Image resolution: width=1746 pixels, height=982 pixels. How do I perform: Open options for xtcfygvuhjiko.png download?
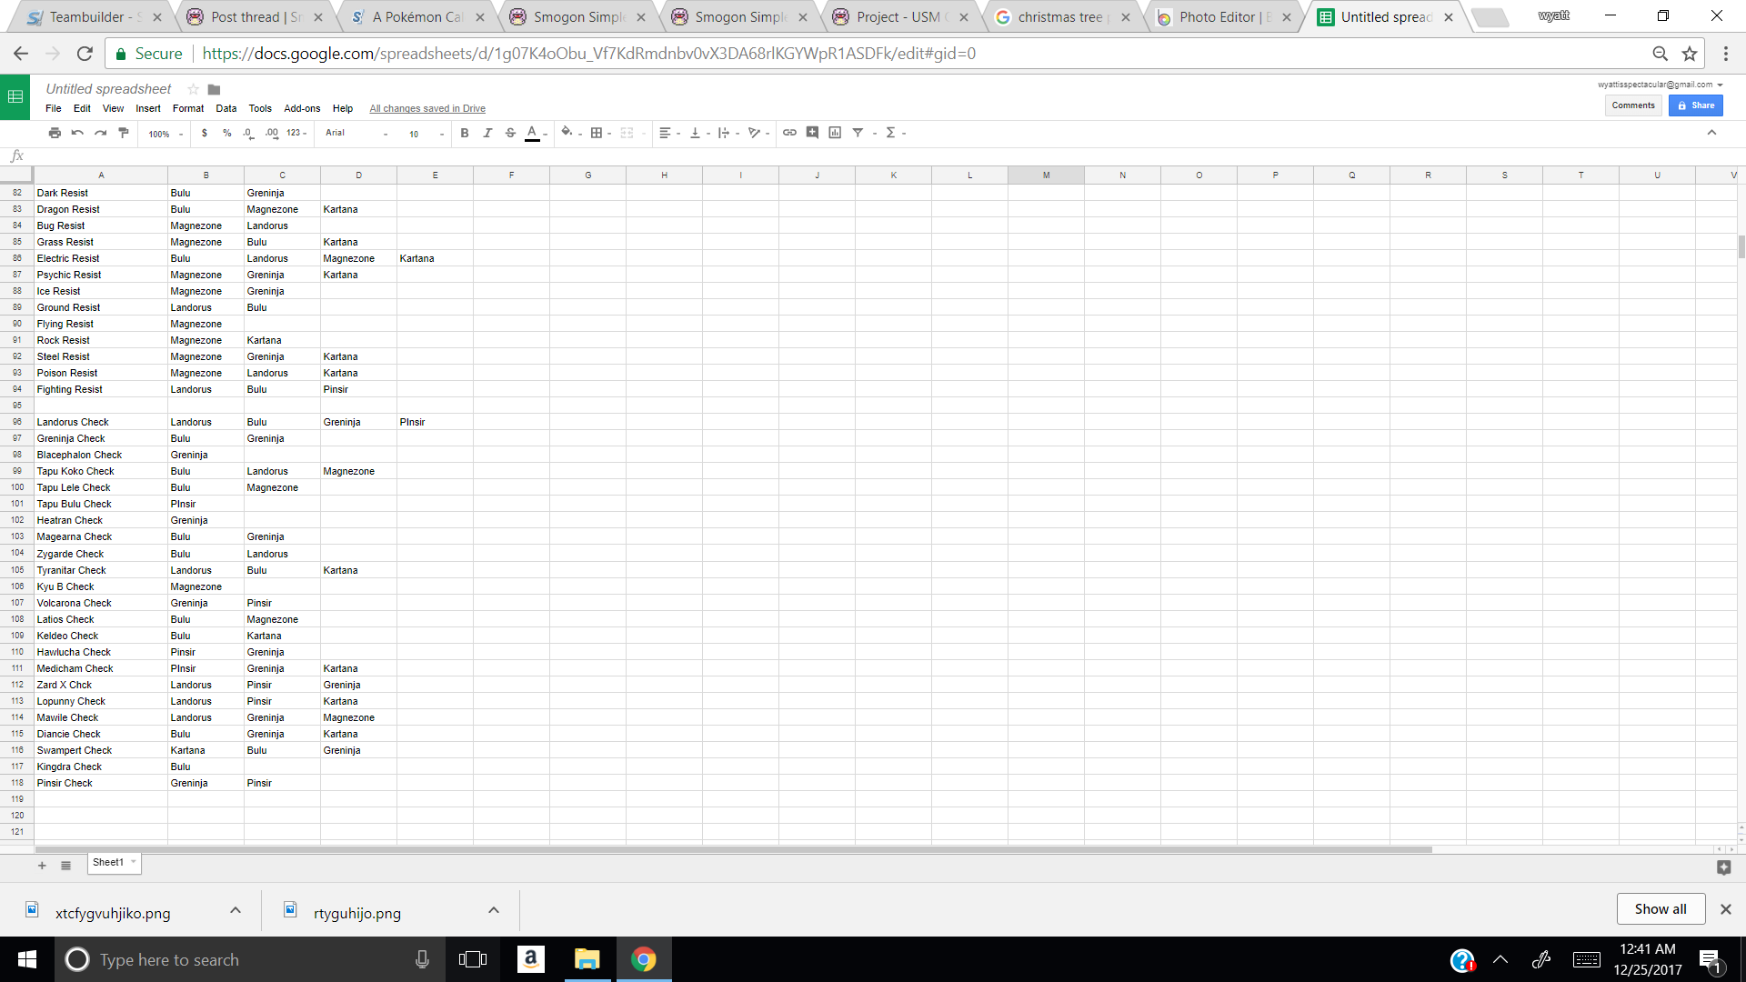click(236, 910)
